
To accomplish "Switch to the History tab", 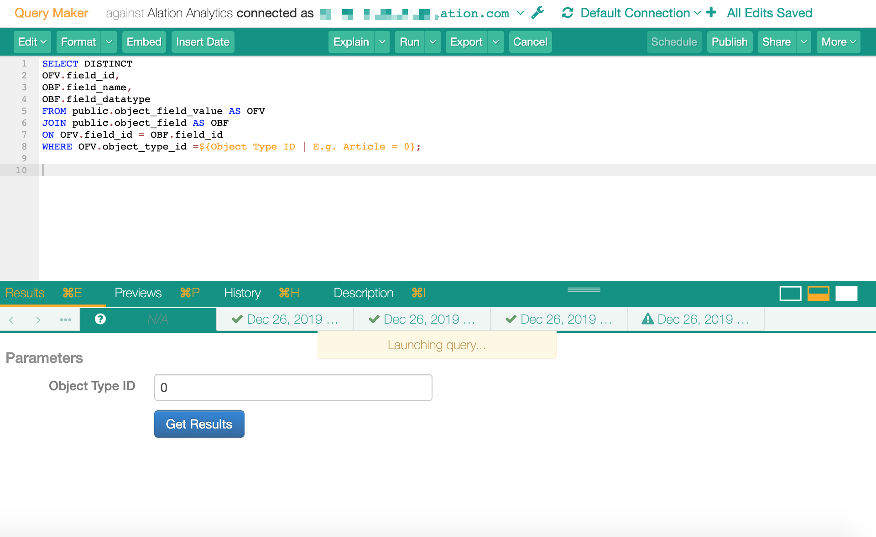I will point(241,293).
